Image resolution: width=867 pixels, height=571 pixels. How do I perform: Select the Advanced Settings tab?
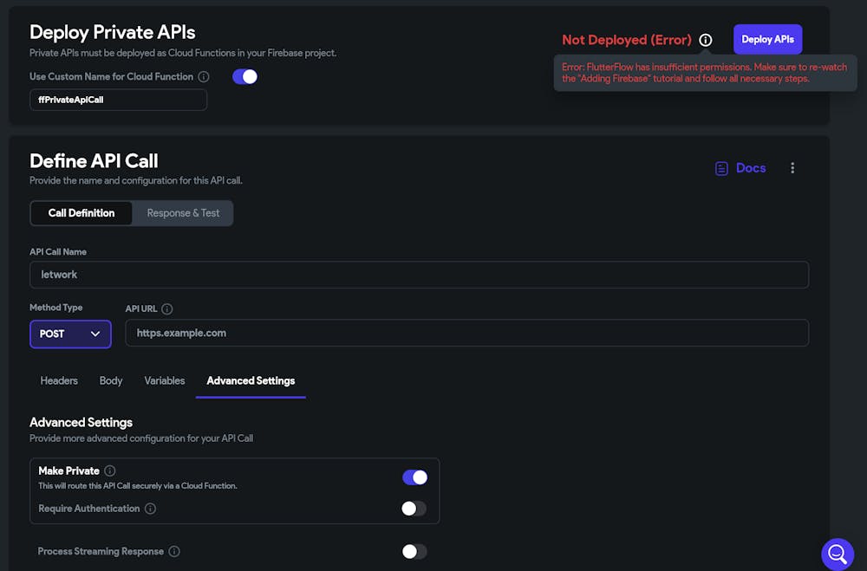pyautogui.click(x=251, y=381)
